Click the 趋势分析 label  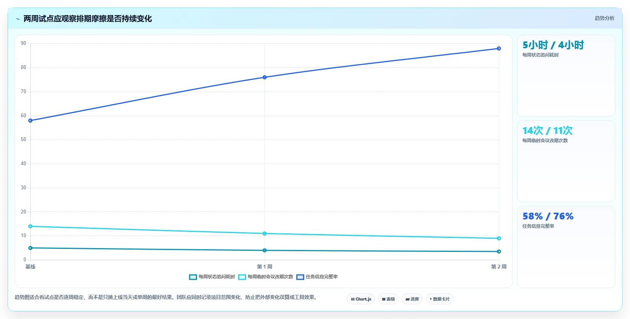pos(604,18)
